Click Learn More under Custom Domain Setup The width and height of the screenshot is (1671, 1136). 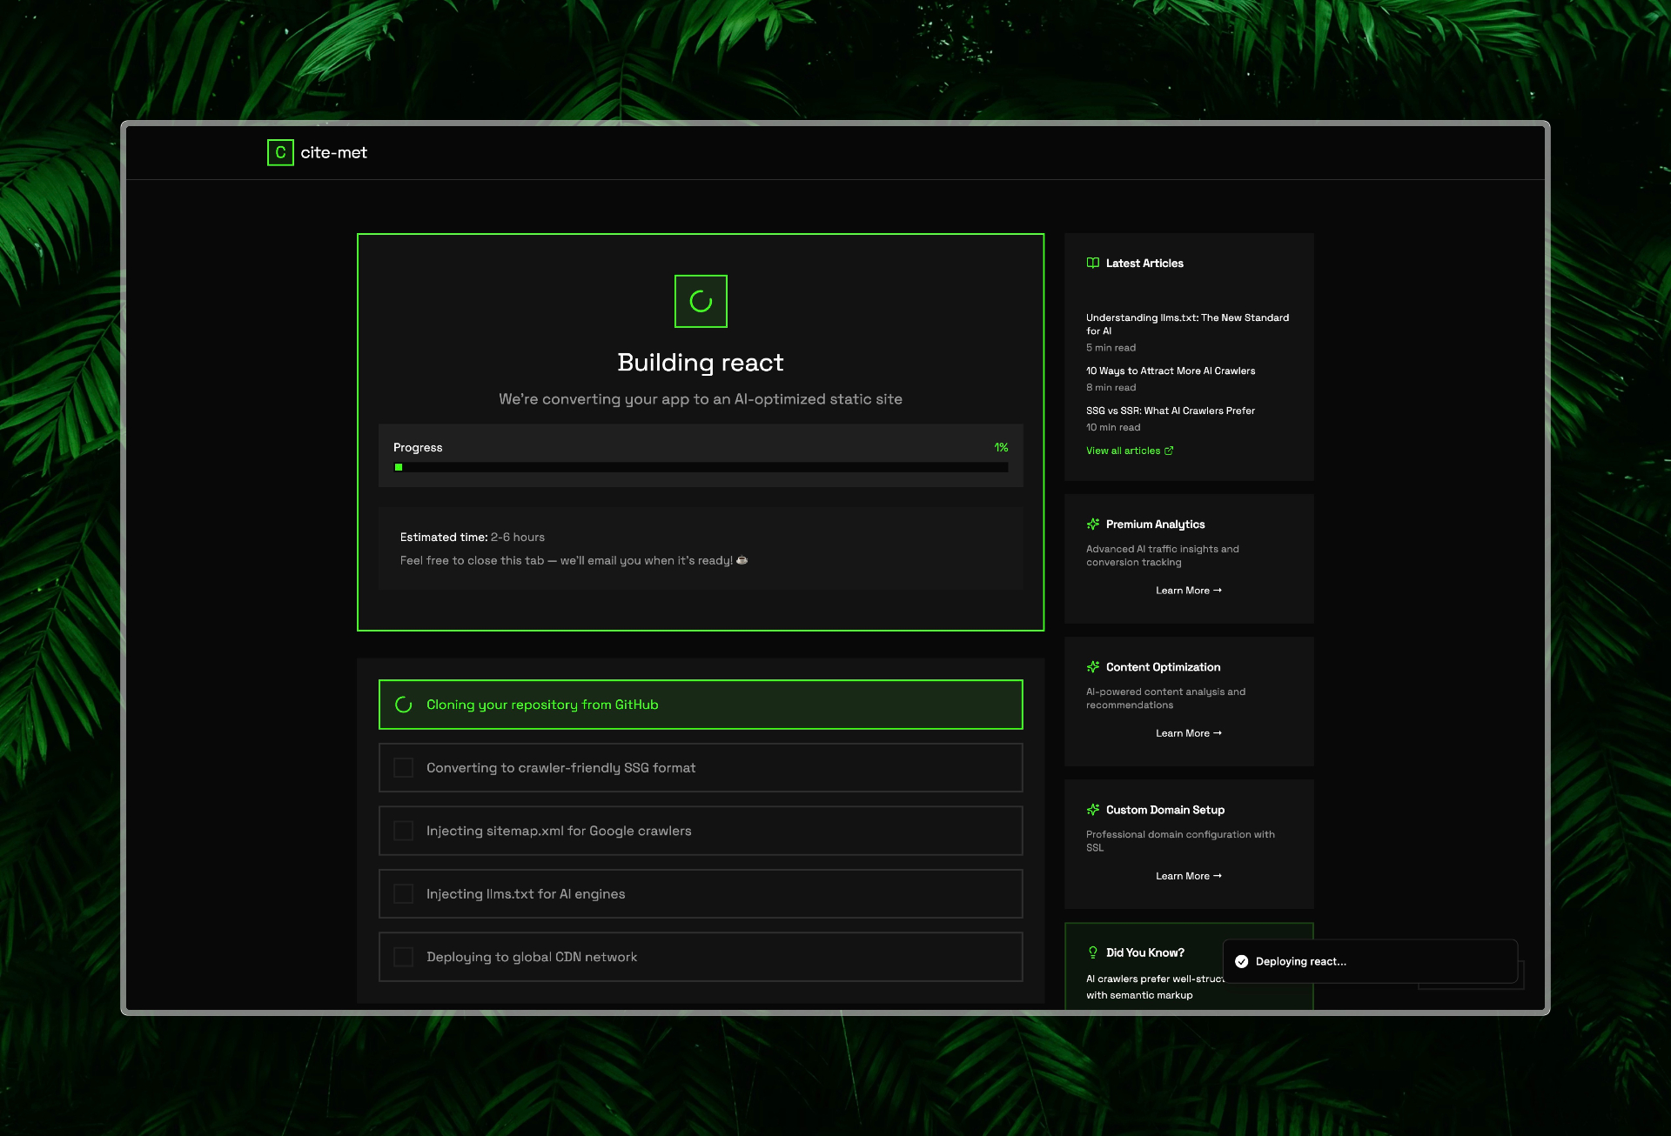click(1189, 875)
